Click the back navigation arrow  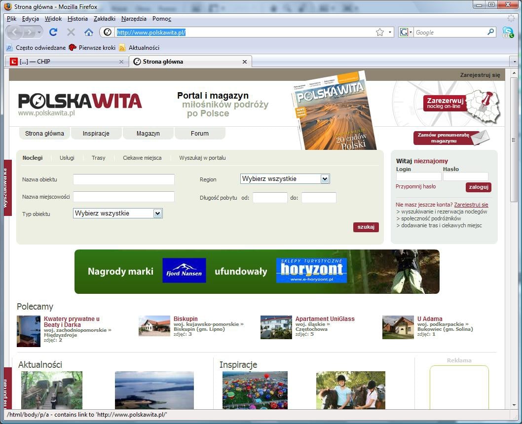(14, 32)
